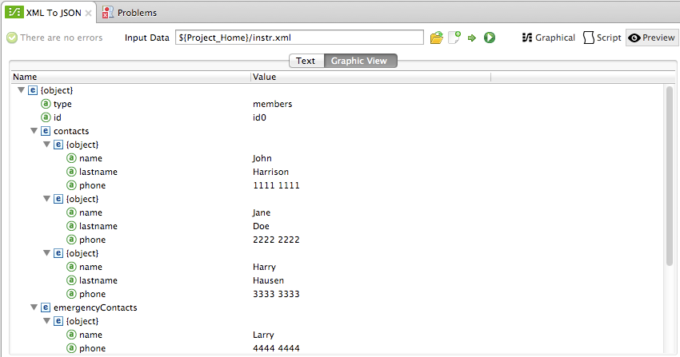Click the new file icon with green plus
This screenshot has height=357, width=680.
coord(454,38)
